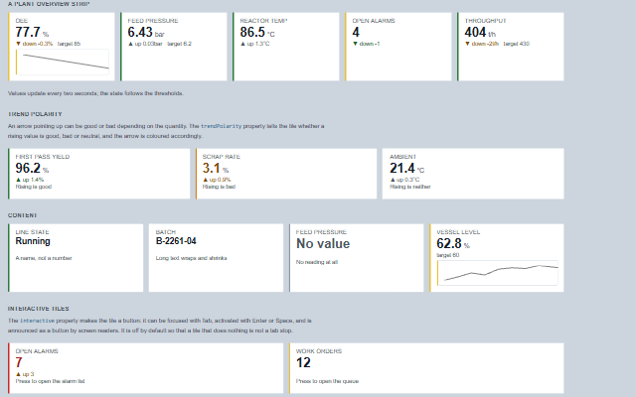Image resolution: width=636 pixels, height=397 pixels.
Task: Click the 'Press to open the queue' caption
Action: [x=327, y=381]
